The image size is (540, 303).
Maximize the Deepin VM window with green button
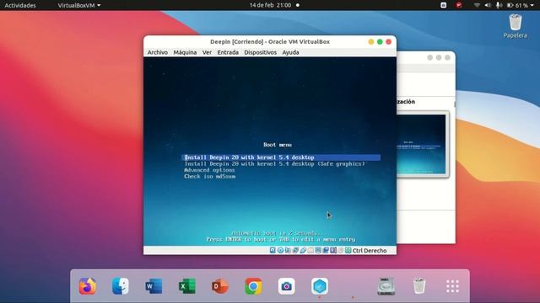click(380, 41)
